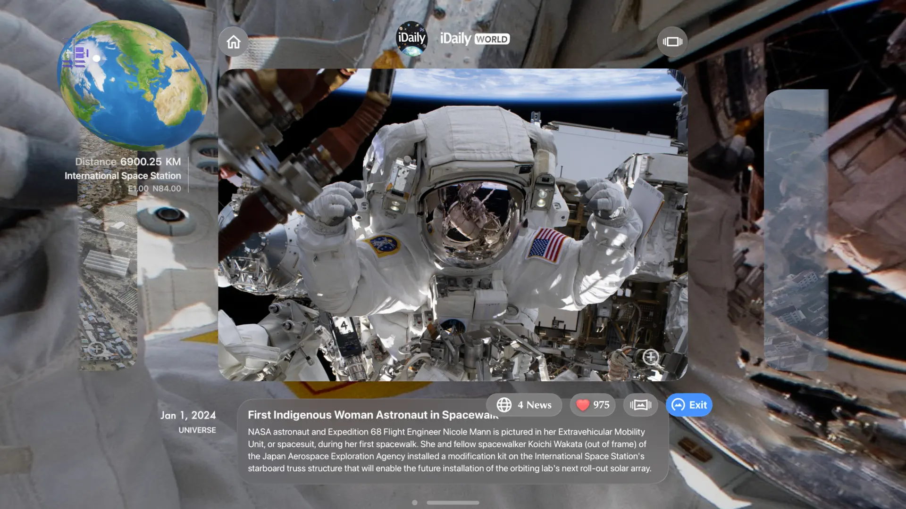Click the magnifier icon on the left panel
This screenshot has height=509, width=906.
click(98, 349)
